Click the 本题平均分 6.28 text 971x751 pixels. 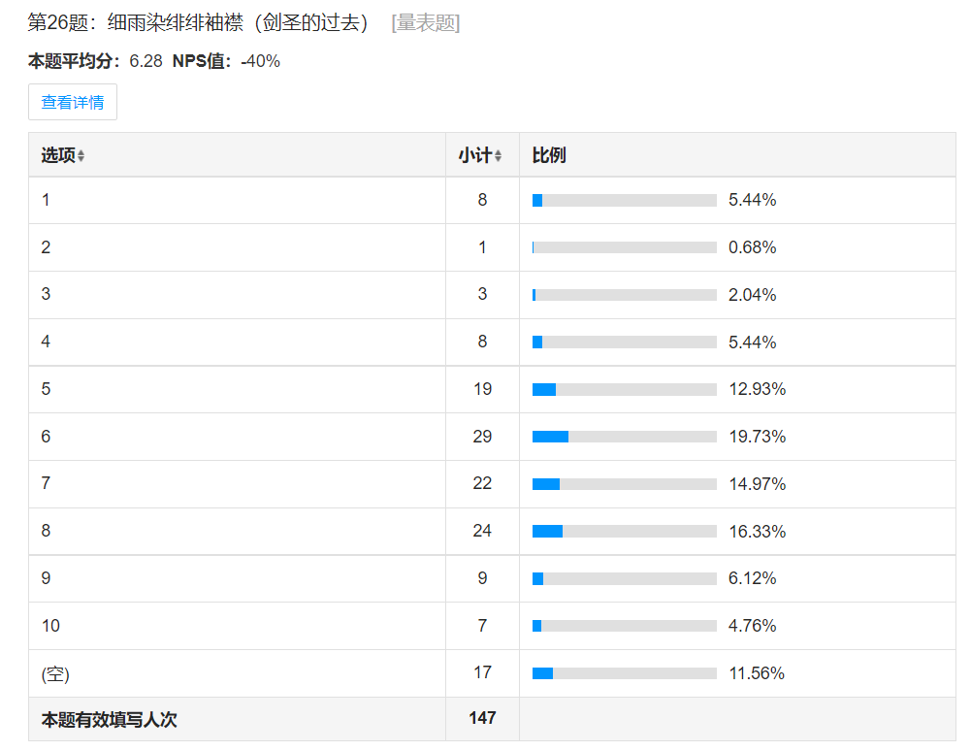point(95,61)
